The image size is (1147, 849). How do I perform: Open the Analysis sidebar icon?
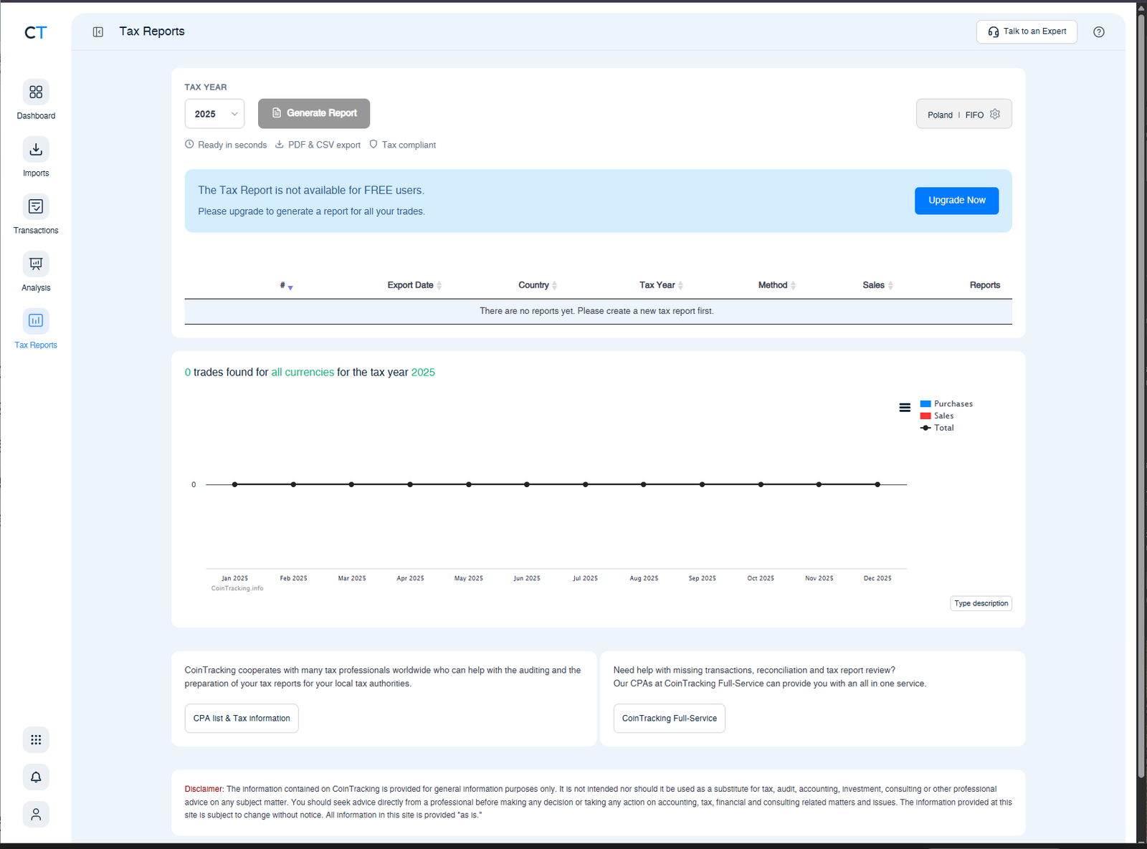36,264
